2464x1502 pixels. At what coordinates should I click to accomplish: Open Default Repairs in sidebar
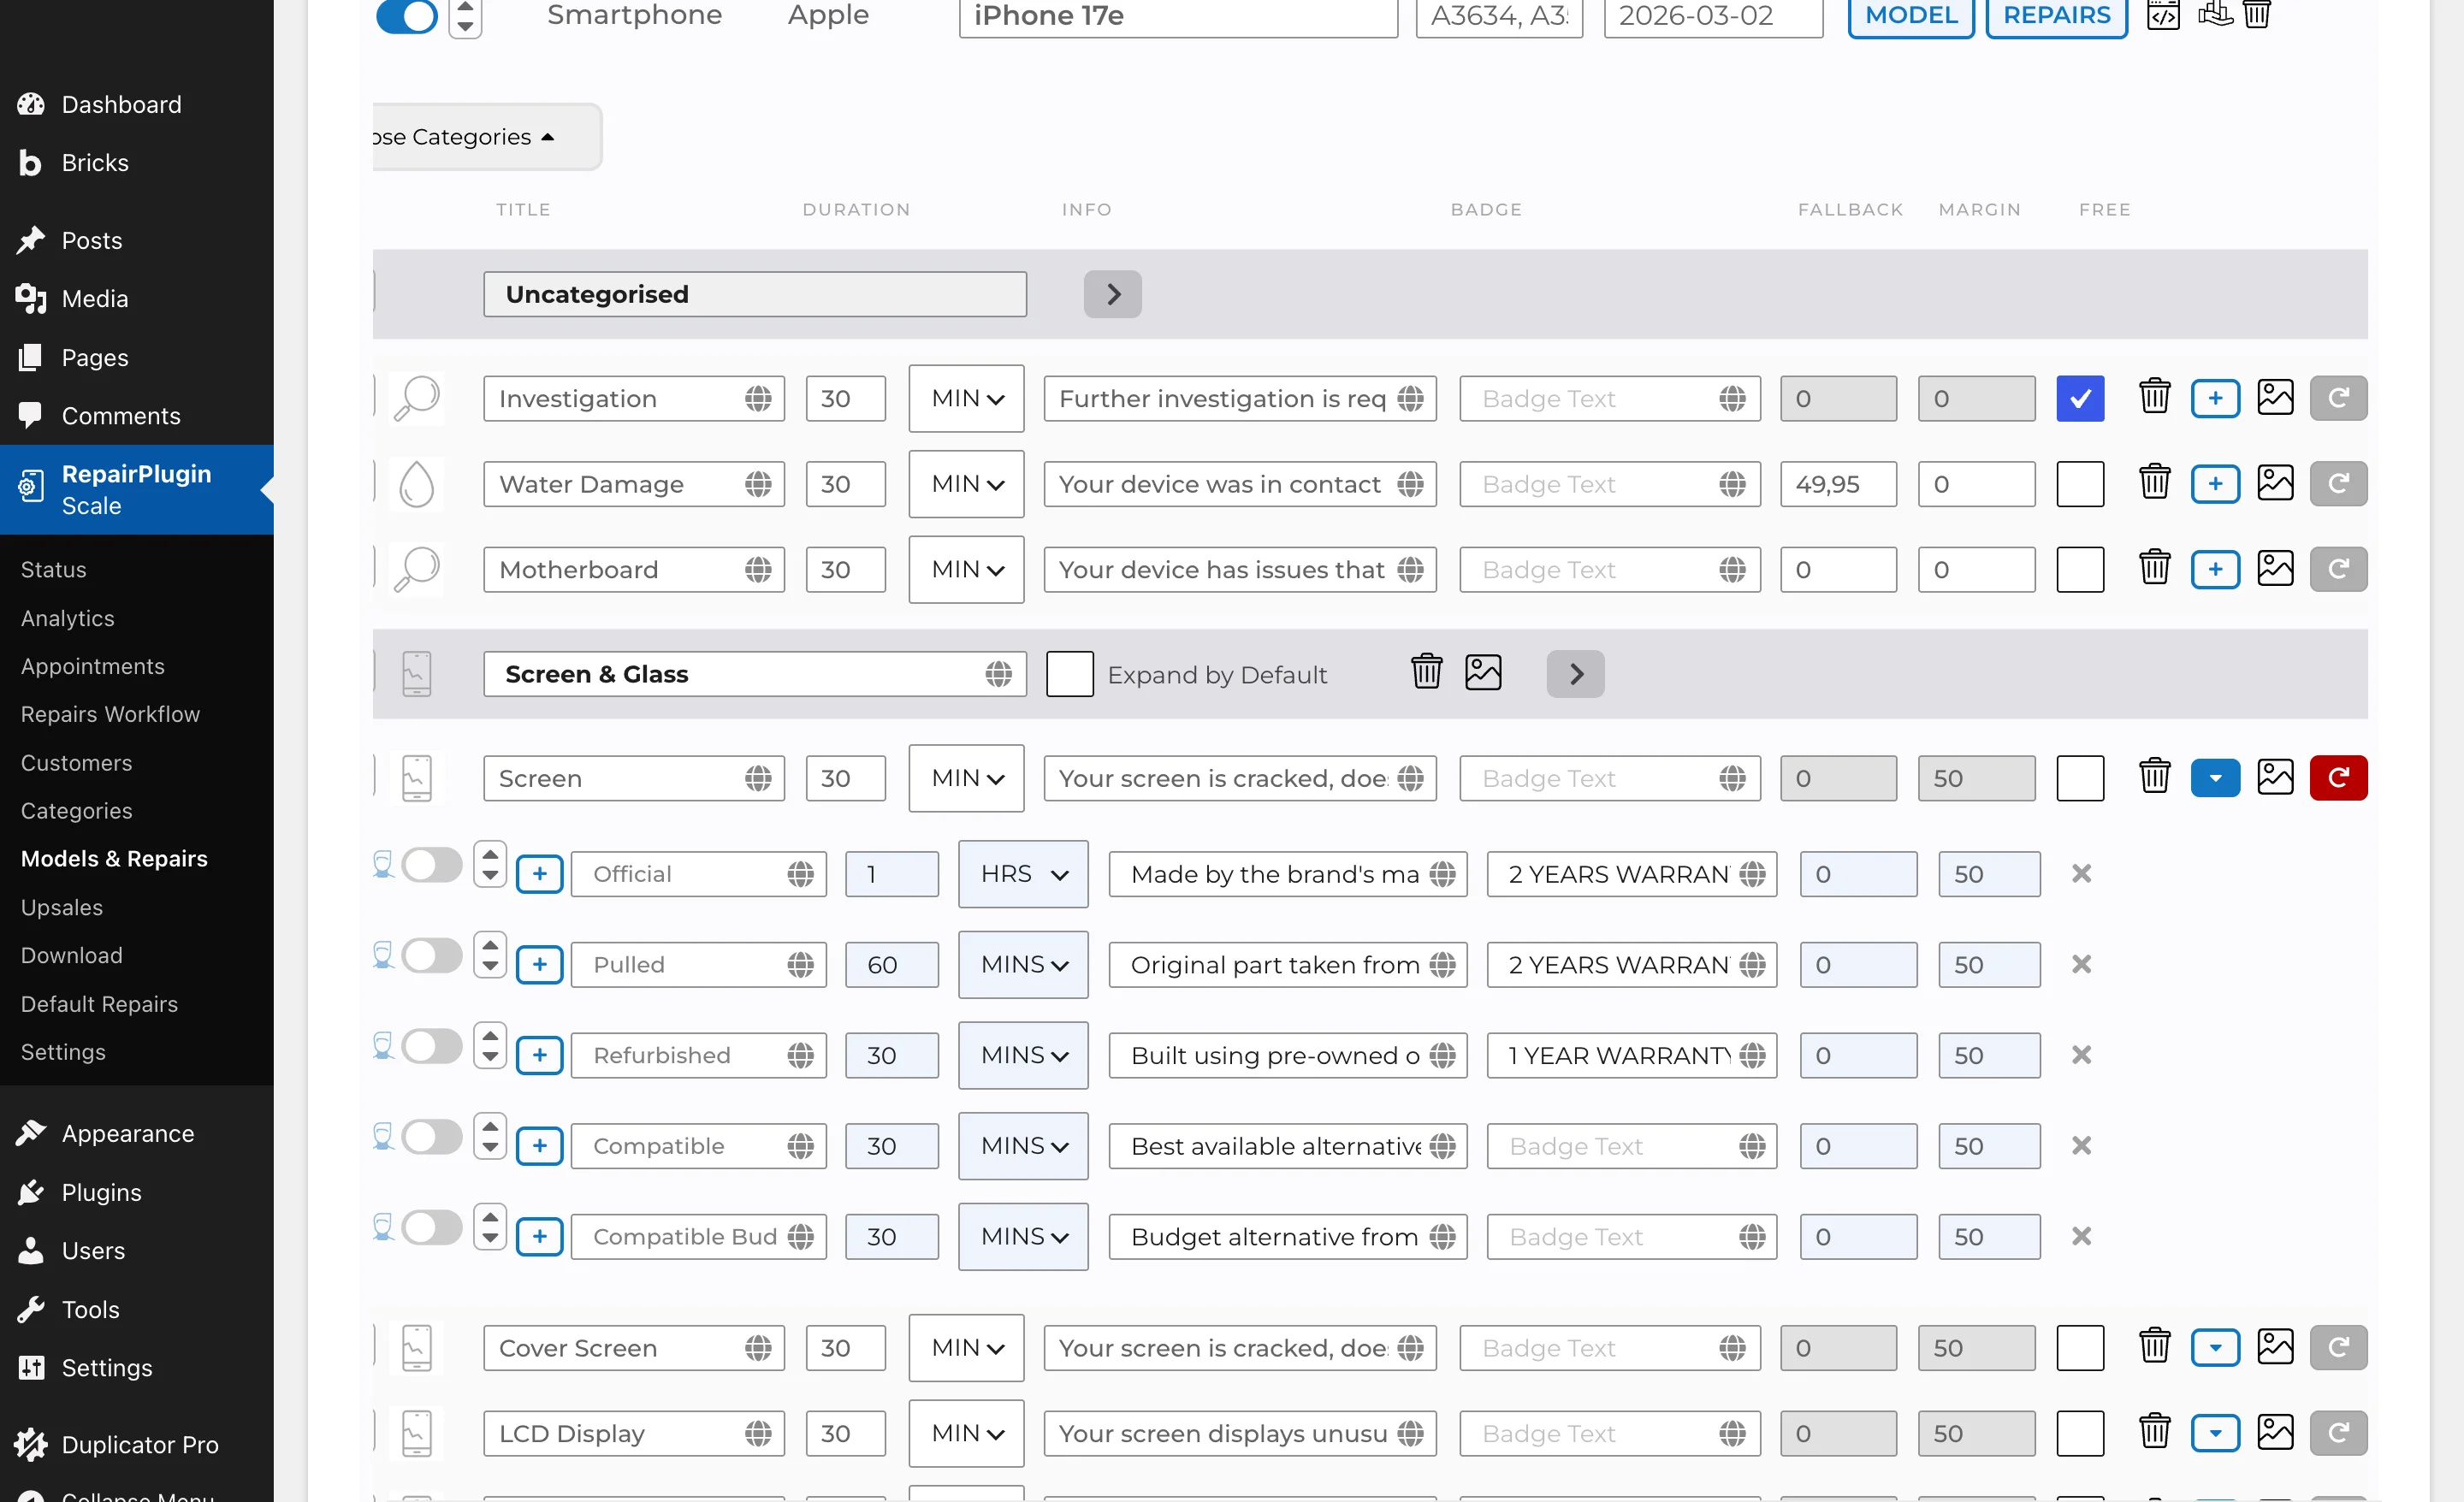[x=99, y=1004]
